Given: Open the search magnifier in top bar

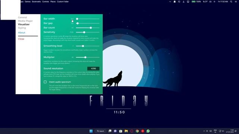Looking at the screenshot, I should [x=231, y=1].
